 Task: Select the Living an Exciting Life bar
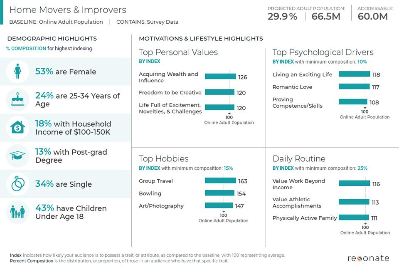[x=354, y=74]
